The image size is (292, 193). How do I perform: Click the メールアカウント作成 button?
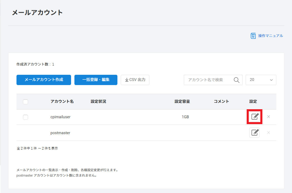tap(44, 80)
